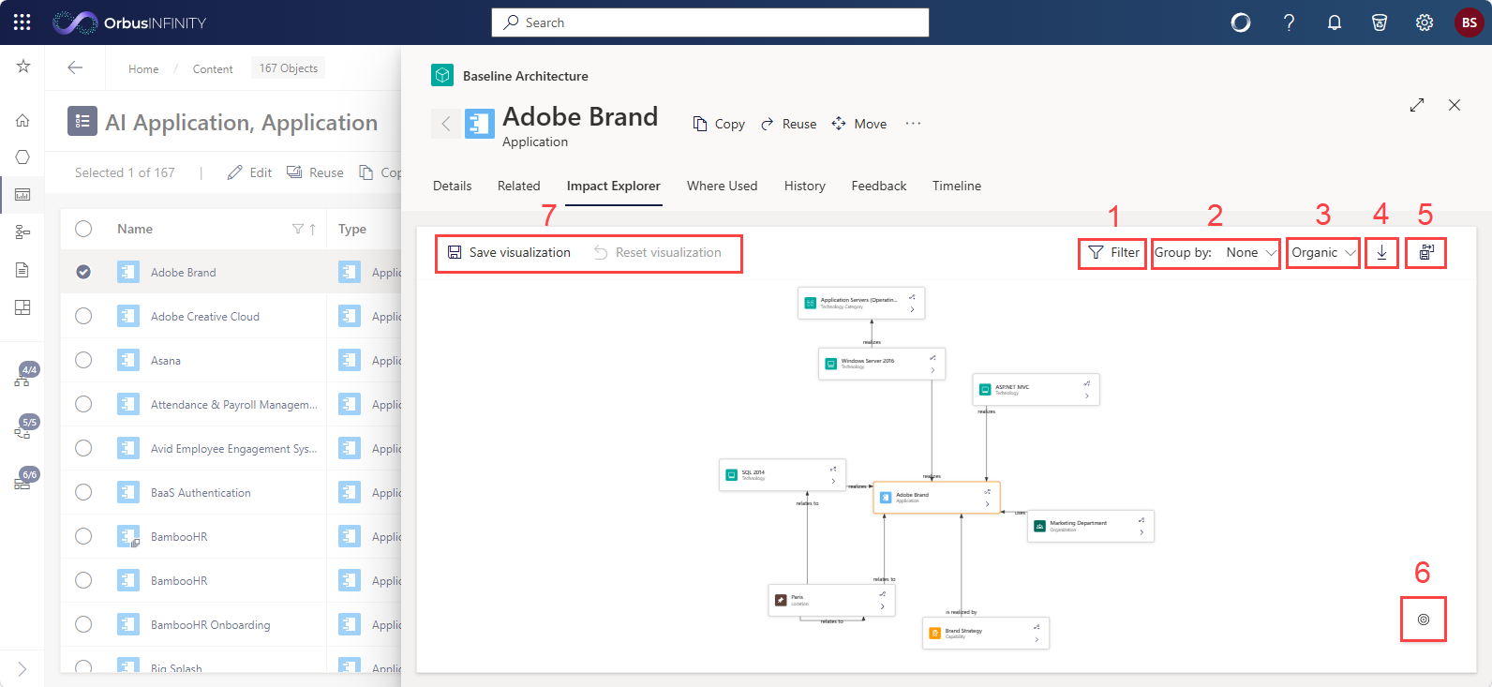This screenshot has width=1492, height=687.
Task: Open the History tab
Action: [805, 186]
